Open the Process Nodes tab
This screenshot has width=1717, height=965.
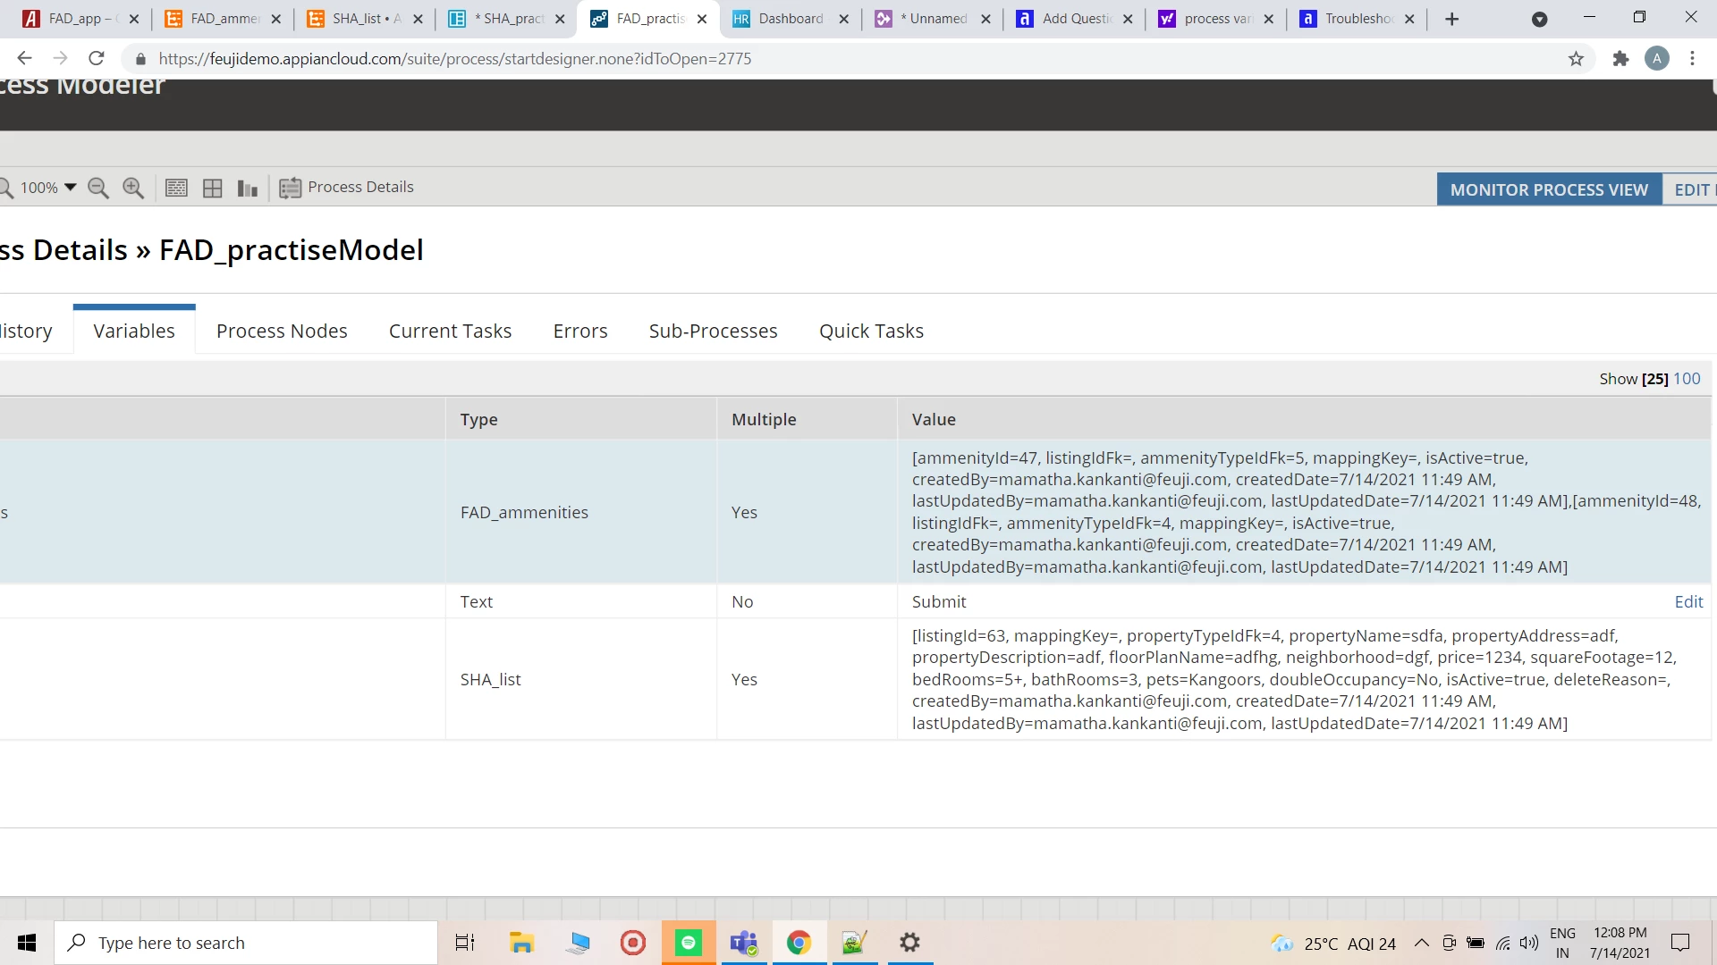point(282,331)
